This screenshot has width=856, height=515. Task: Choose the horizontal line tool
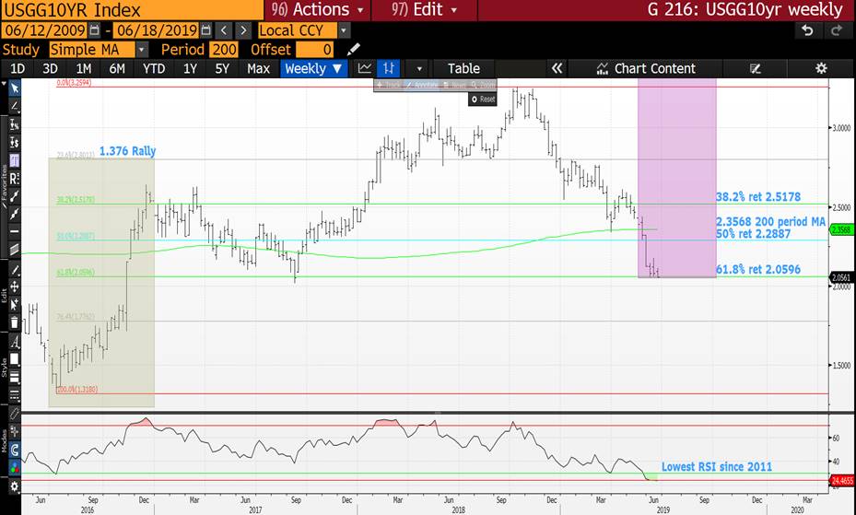point(14,232)
